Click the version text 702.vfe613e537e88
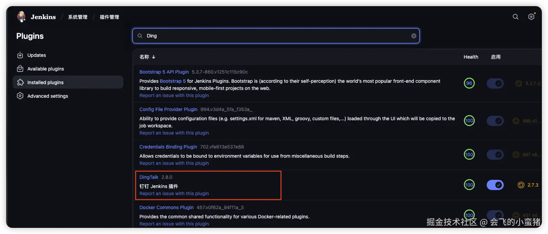This screenshot has width=548, height=234. (x=222, y=147)
